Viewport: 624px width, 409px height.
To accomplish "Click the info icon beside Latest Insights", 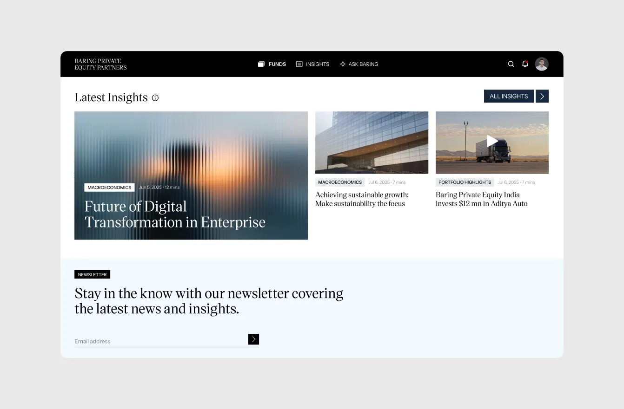I will [x=155, y=98].
